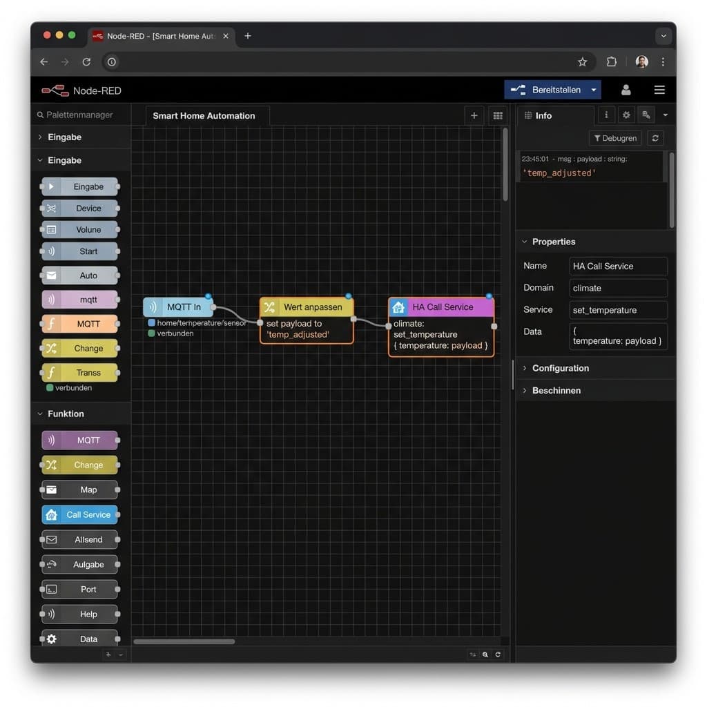Select the Data node in palette

point(80,639)
